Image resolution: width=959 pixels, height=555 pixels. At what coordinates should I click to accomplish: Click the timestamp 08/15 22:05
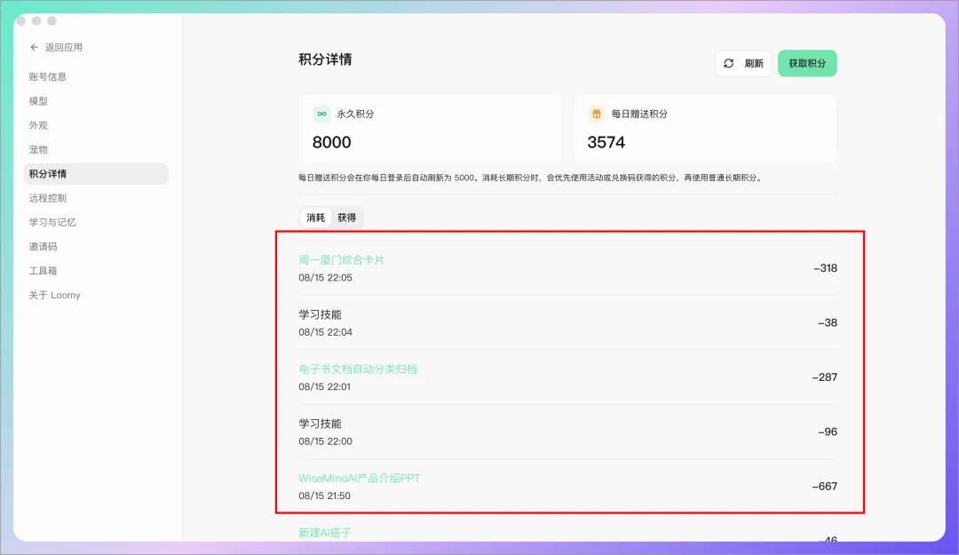325,277
